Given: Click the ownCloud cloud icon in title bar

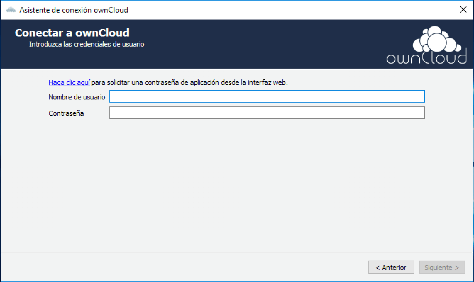Looking at the screenshot, I should (11, 10).
